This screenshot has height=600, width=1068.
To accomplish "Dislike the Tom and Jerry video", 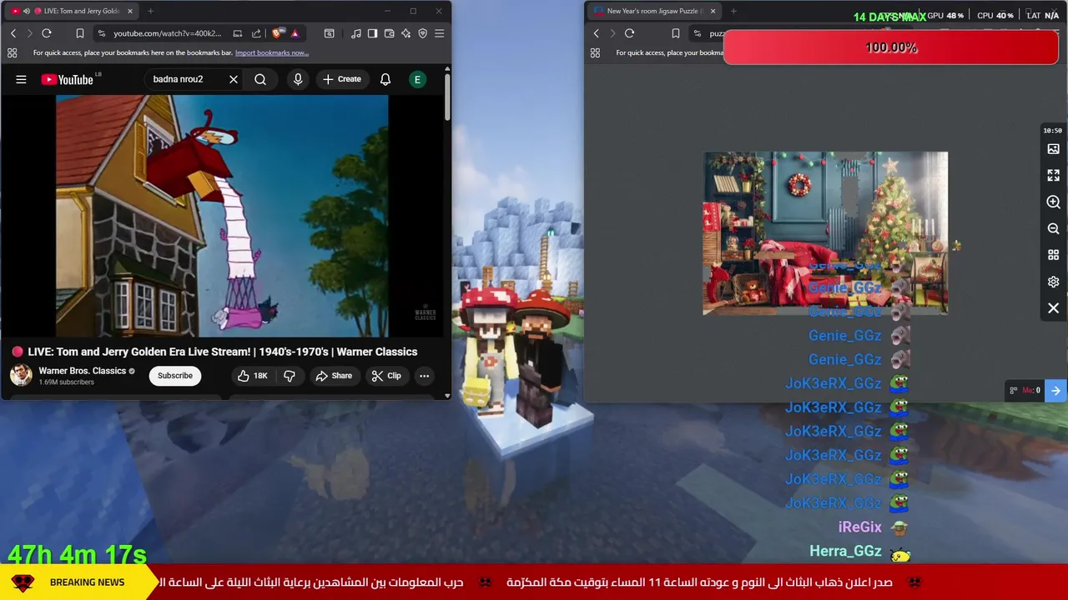I will (x=290, y=376).
